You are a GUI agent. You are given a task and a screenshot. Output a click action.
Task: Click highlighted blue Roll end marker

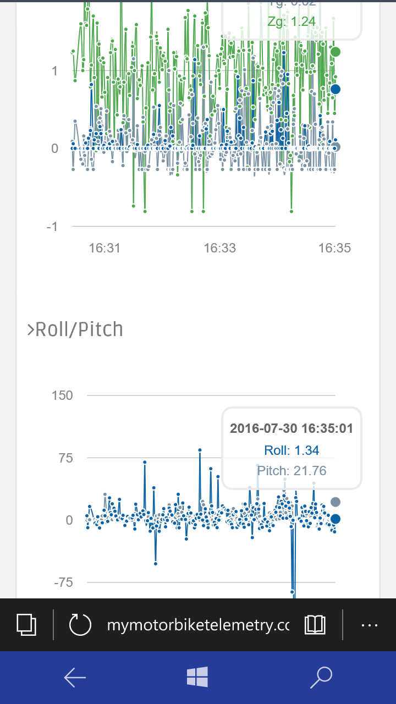coord(335,519)
